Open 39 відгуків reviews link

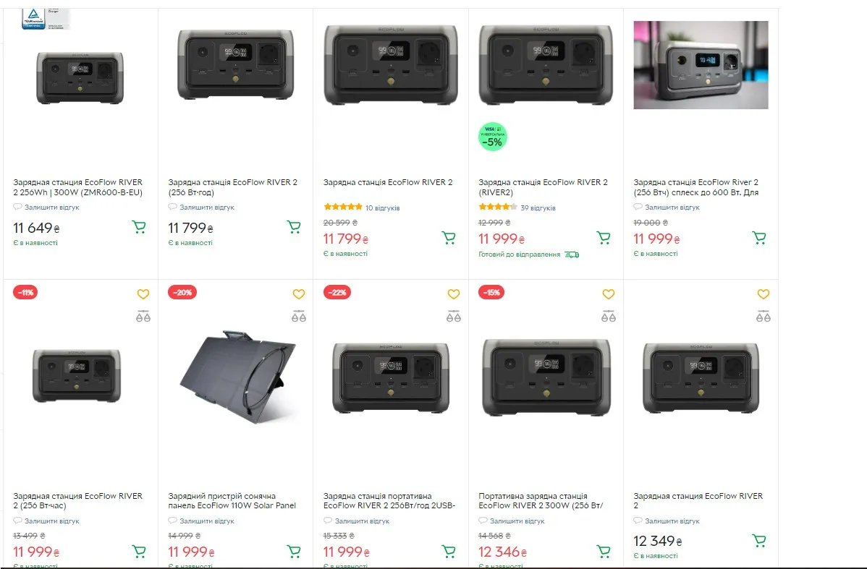(538, 208)
